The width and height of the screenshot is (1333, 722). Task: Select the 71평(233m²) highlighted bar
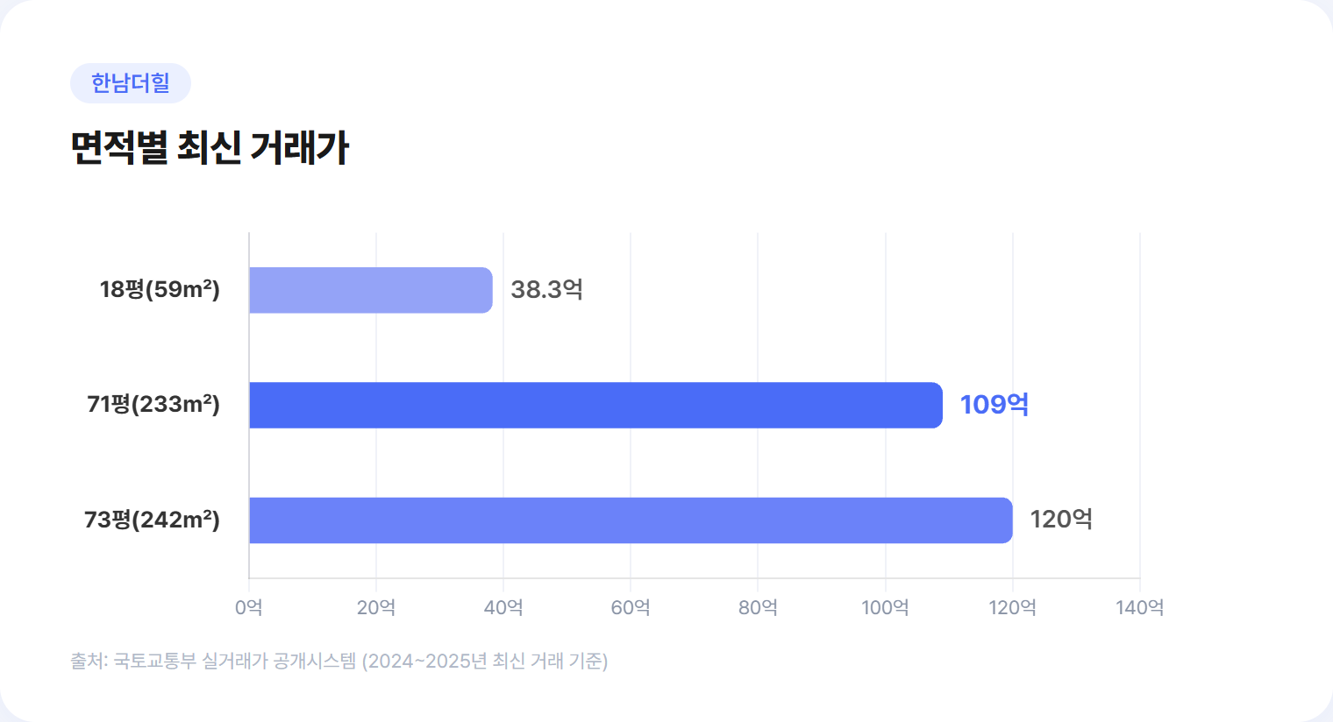[595, 405]
